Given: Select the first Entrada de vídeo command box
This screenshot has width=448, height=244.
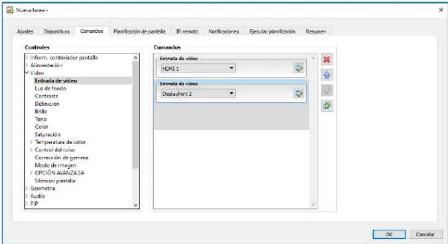Looking at the screenshot, I should click(x=231, y=67).
